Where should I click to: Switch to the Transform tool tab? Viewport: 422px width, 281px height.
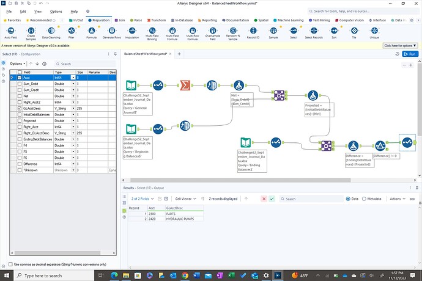157,20
